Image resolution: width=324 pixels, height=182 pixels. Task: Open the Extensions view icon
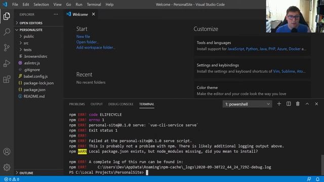pos(7,79)
